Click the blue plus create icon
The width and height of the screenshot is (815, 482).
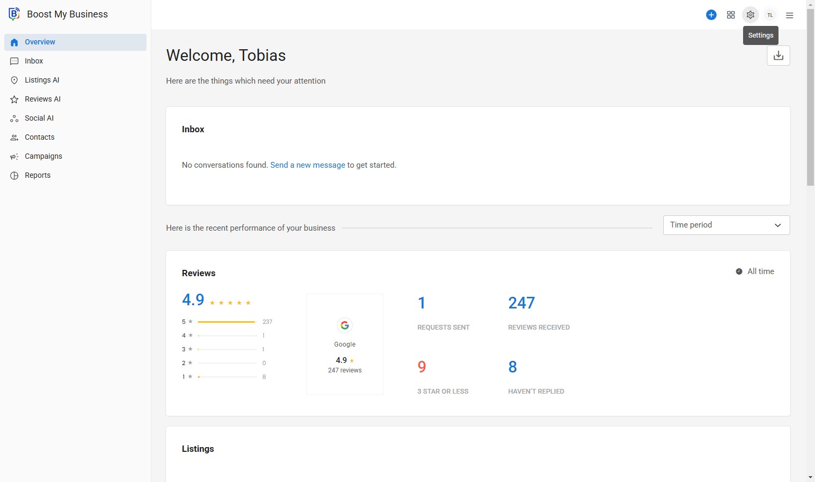tap(711, 15)
